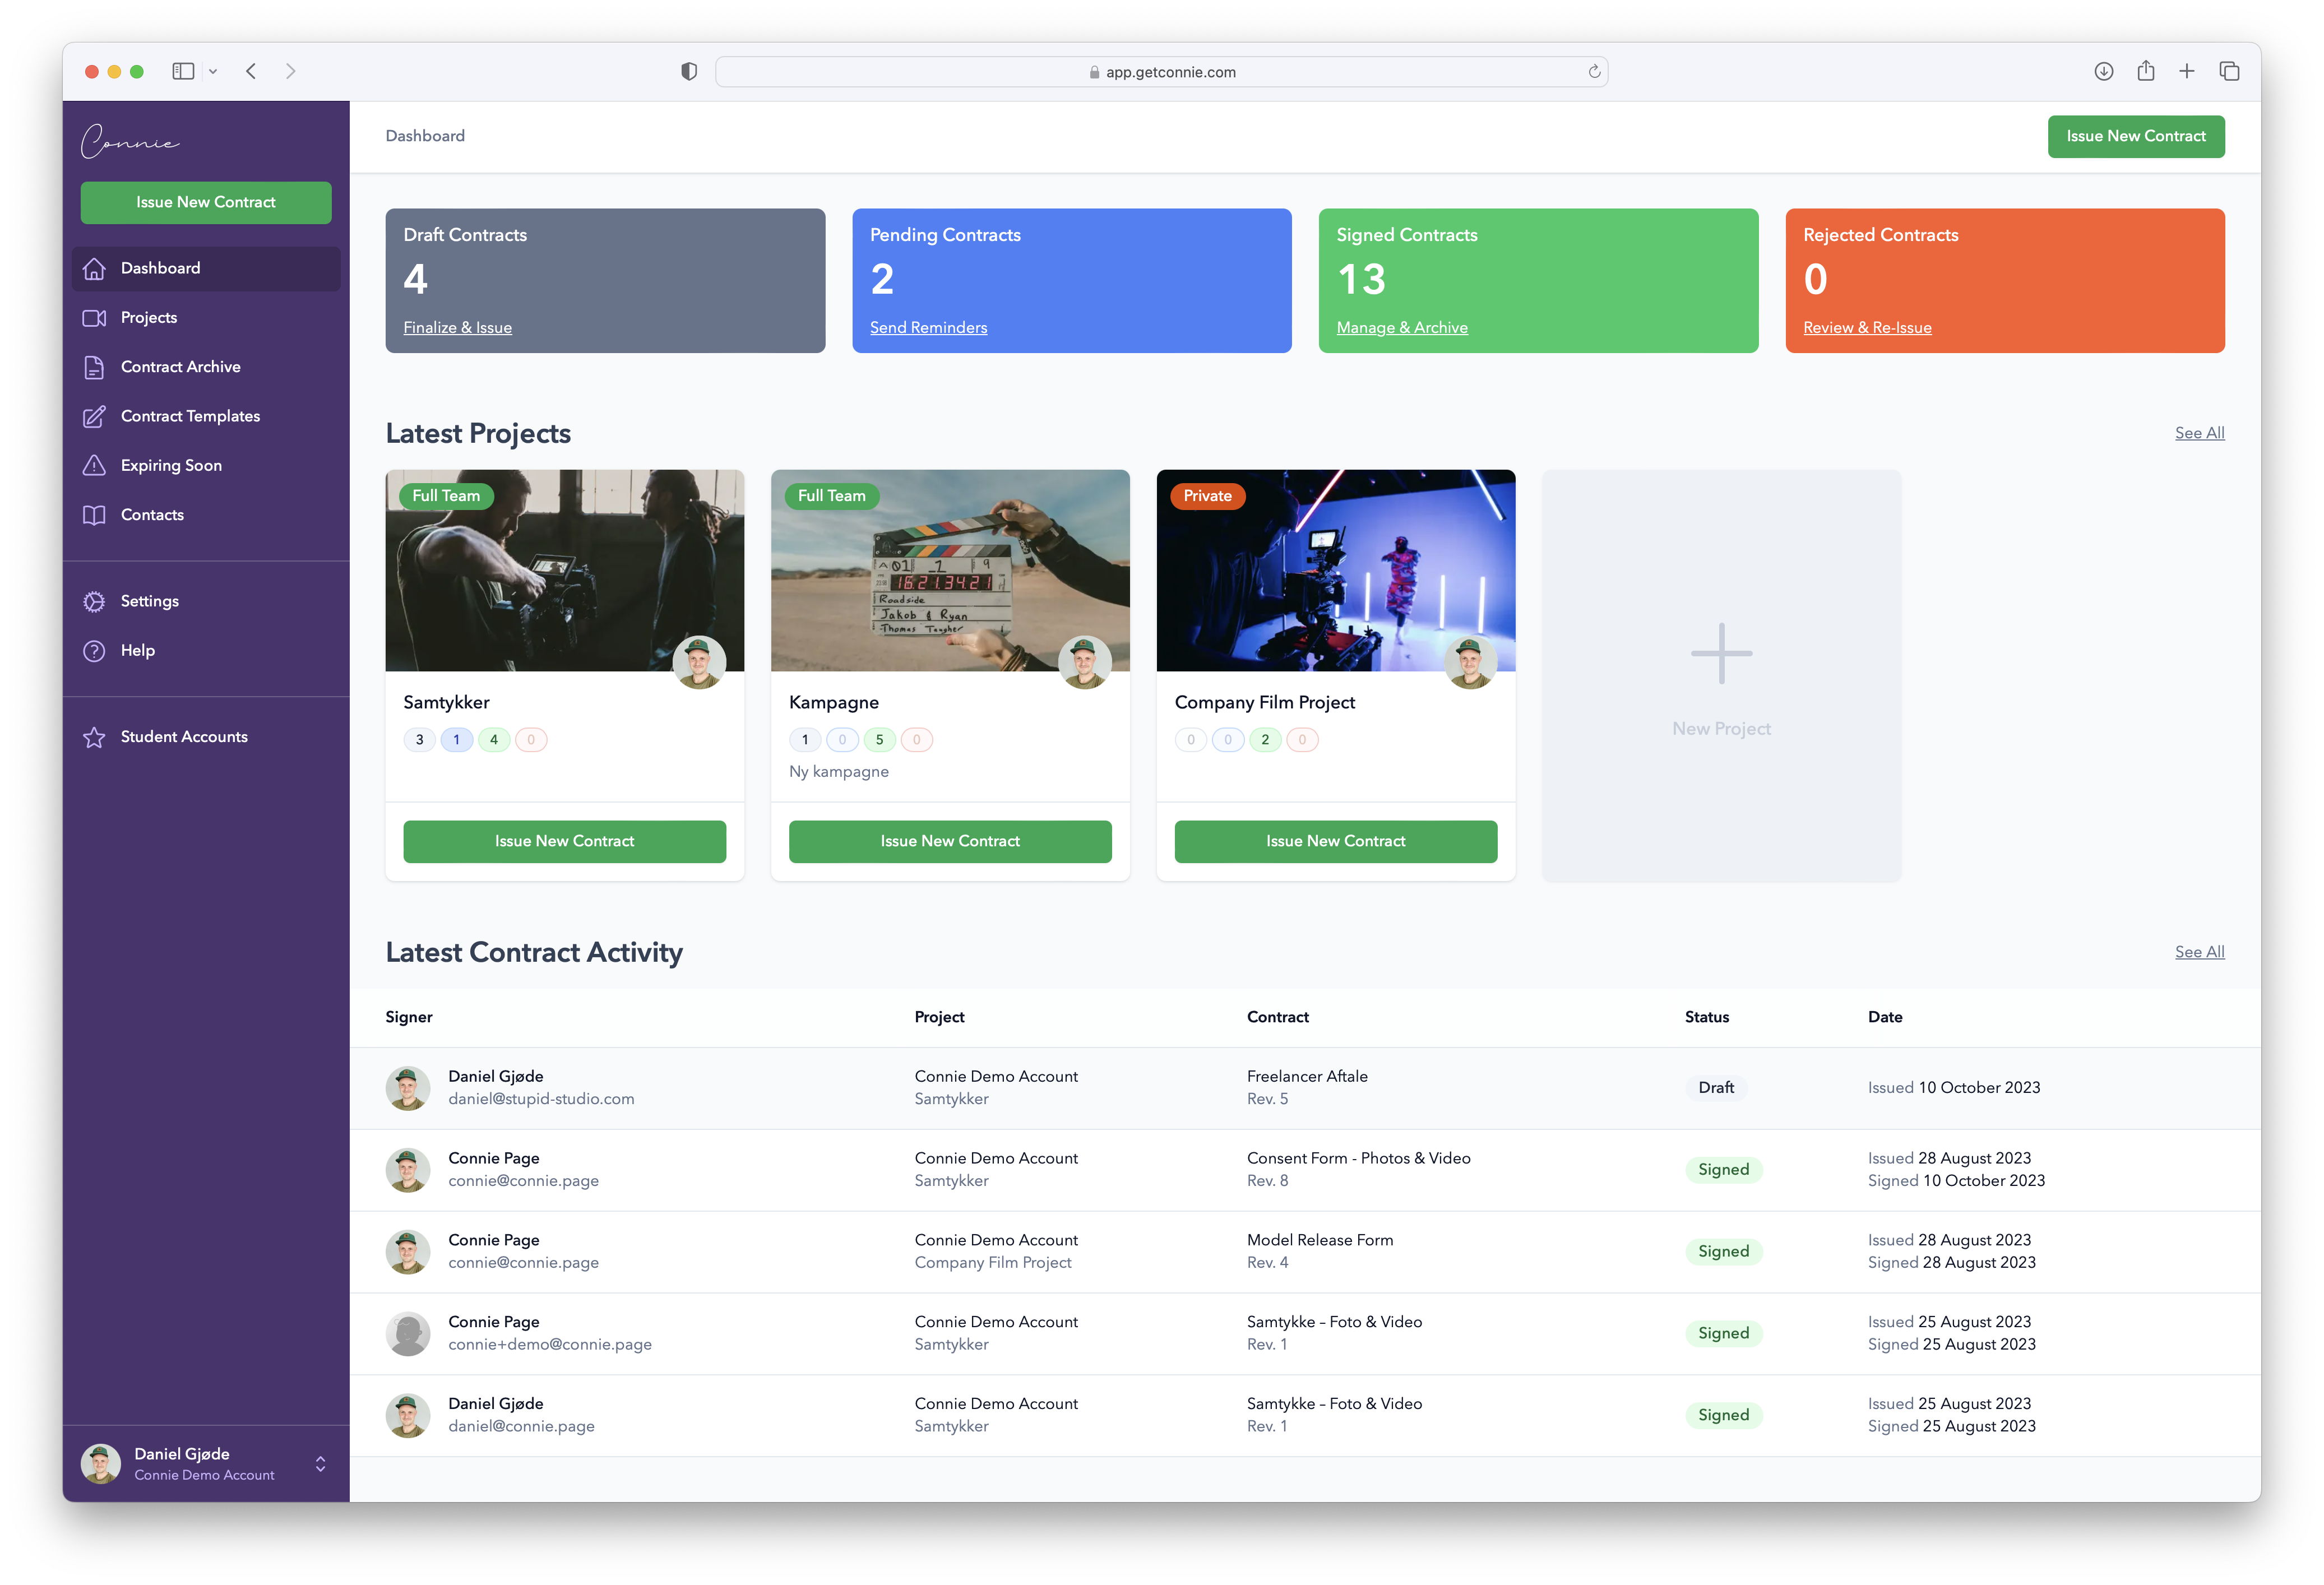The height and width of the screenshot is (1585, 2324).
Task: Click the Expiring Soon warning triangle icon
Action: 94,465
